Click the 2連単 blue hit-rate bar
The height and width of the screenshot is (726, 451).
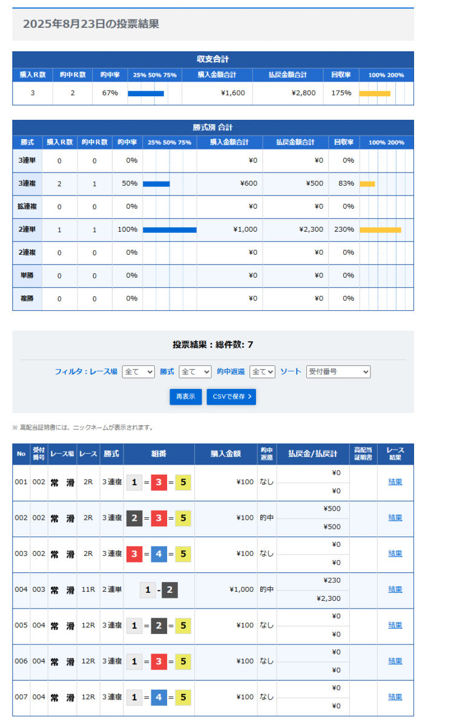(x=170, y=230)
